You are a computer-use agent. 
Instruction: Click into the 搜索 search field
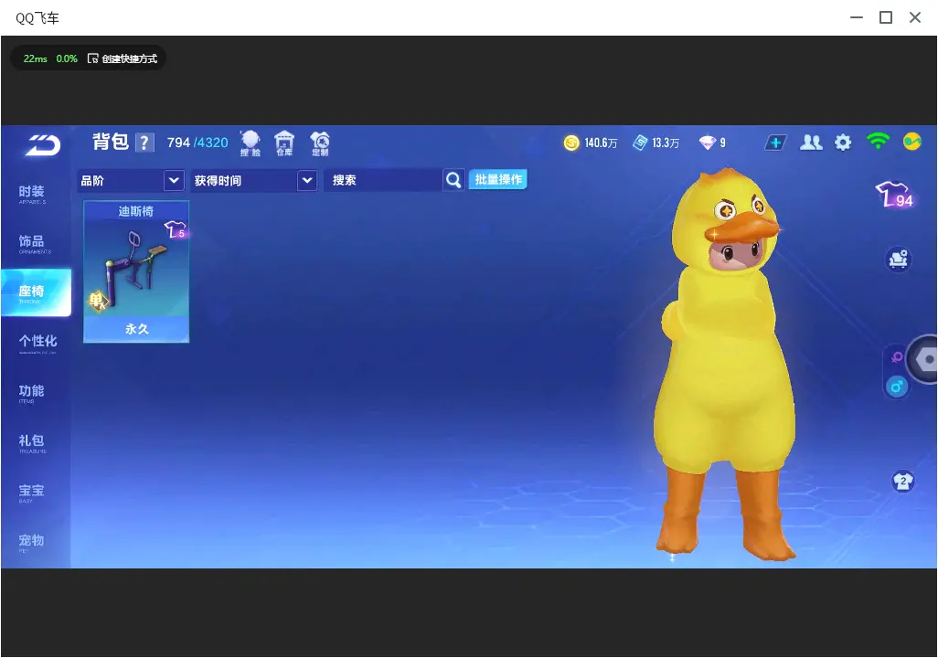coord(383,180)
